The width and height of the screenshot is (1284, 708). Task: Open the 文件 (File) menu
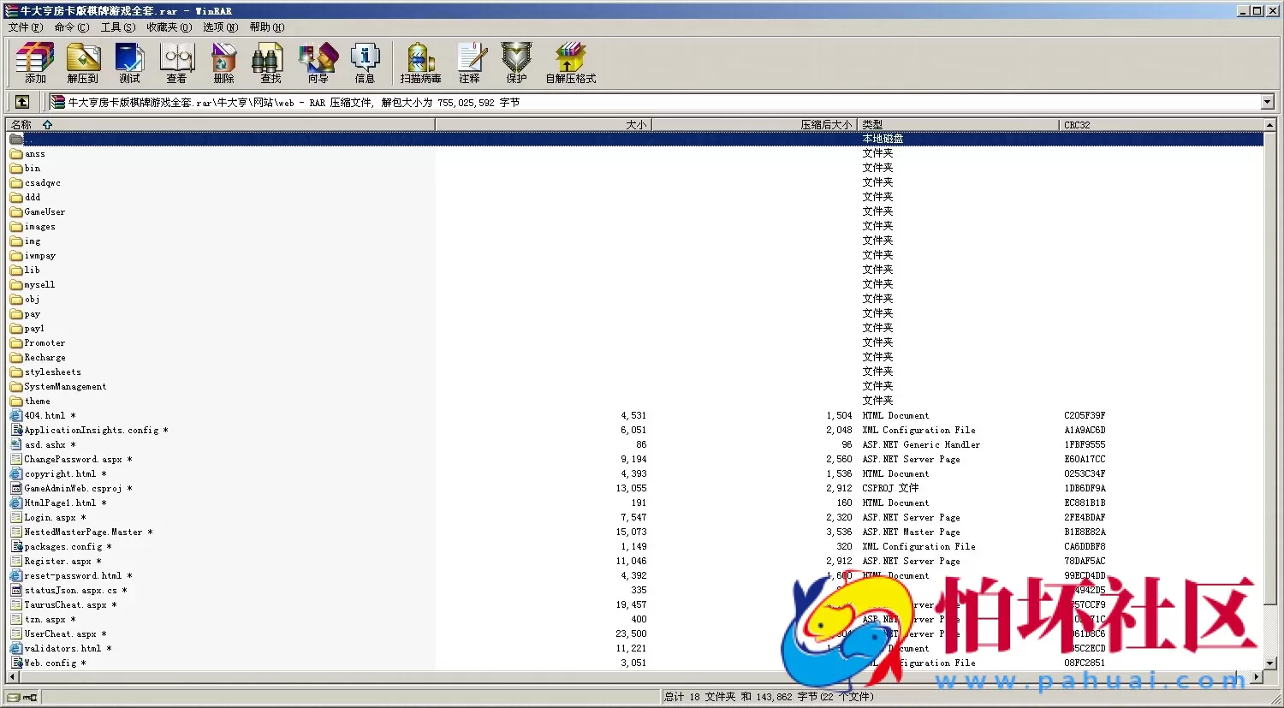coord(25,27)
